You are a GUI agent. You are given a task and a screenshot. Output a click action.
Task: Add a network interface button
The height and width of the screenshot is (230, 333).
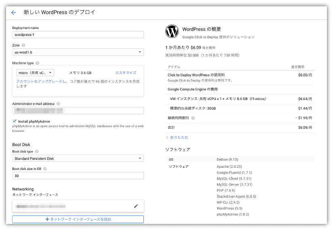point(78,219)
